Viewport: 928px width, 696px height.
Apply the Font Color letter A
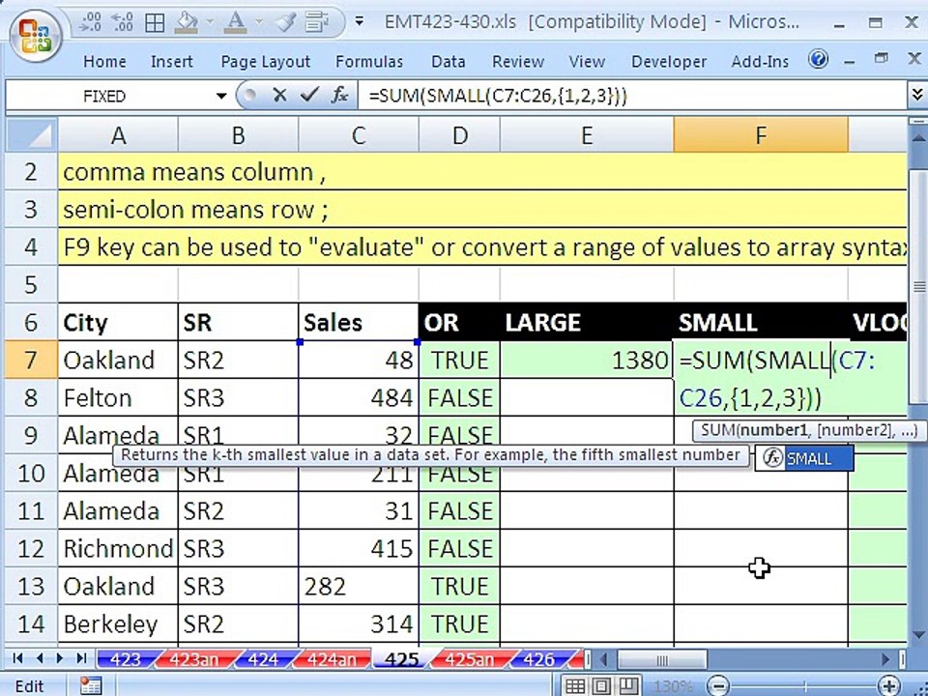(x=236, y=22)
